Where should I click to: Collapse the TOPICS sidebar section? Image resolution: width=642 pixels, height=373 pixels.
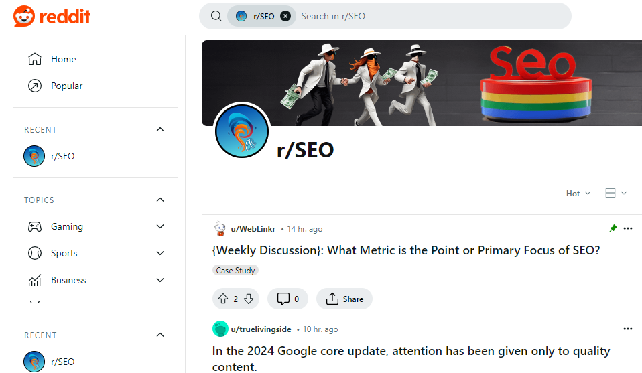click(160, 200)
